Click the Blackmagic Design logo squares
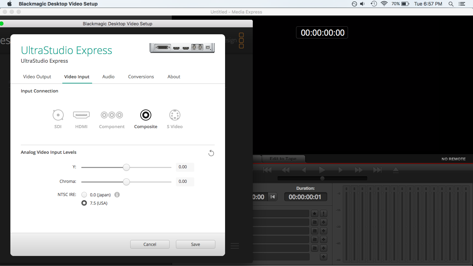 pyautogui.click(x=241, y=41)
